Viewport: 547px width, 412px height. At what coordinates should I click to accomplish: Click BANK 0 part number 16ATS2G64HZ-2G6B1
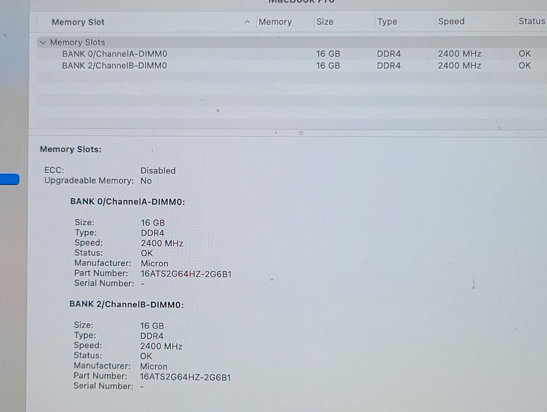(x=186, y=274)
